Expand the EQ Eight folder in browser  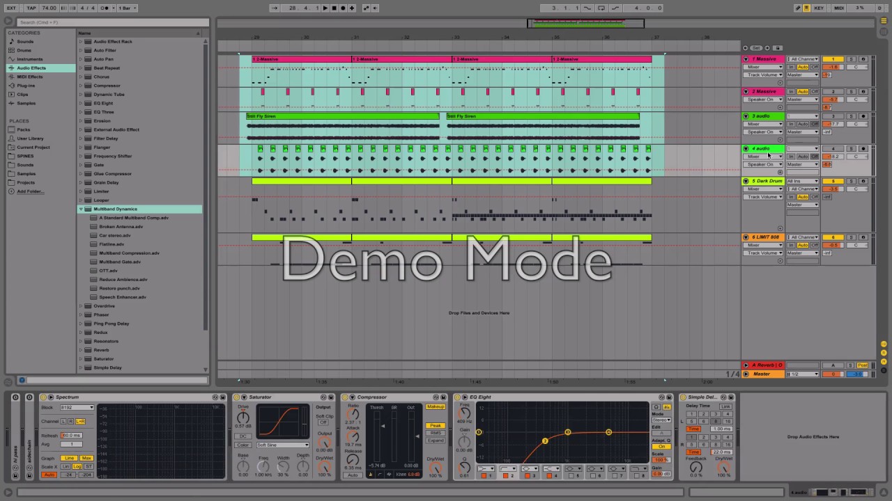[x=81, y=103]
